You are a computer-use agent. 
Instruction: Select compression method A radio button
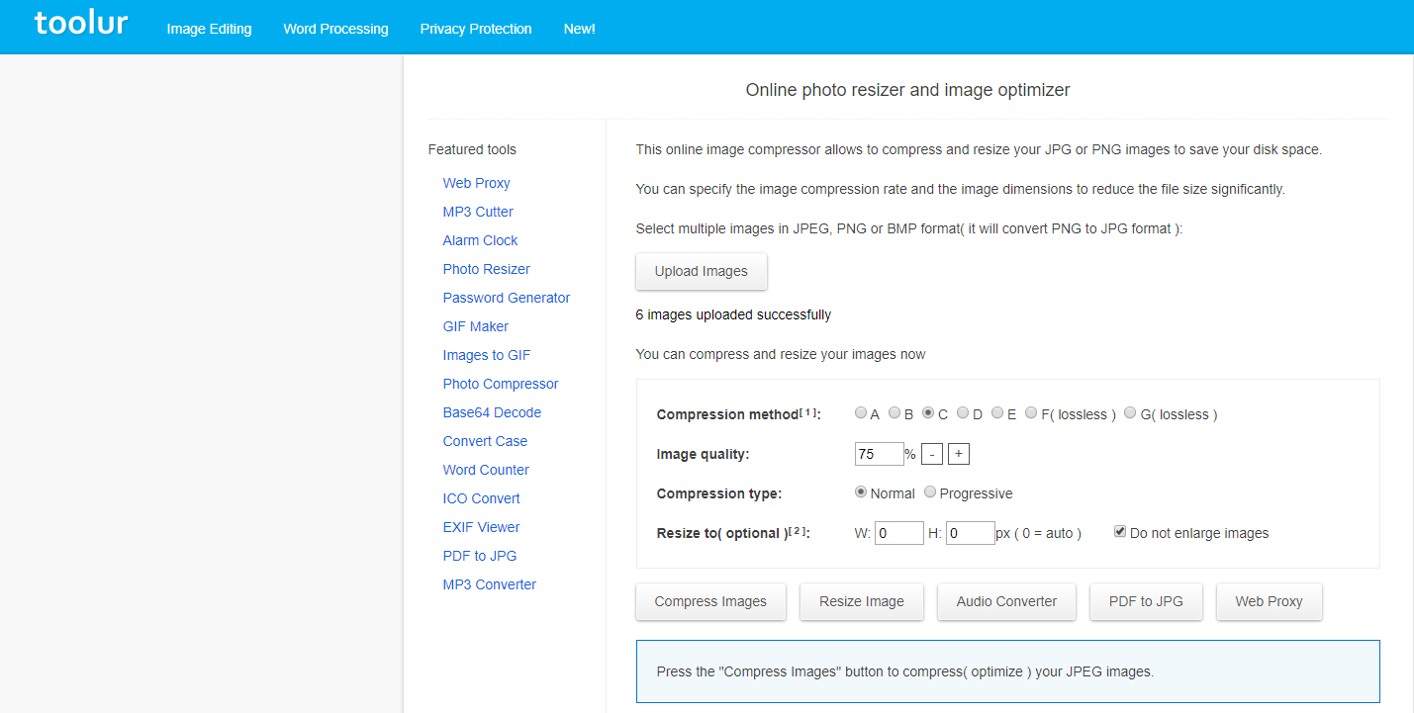pyautogui.click(x=861, y=413)
